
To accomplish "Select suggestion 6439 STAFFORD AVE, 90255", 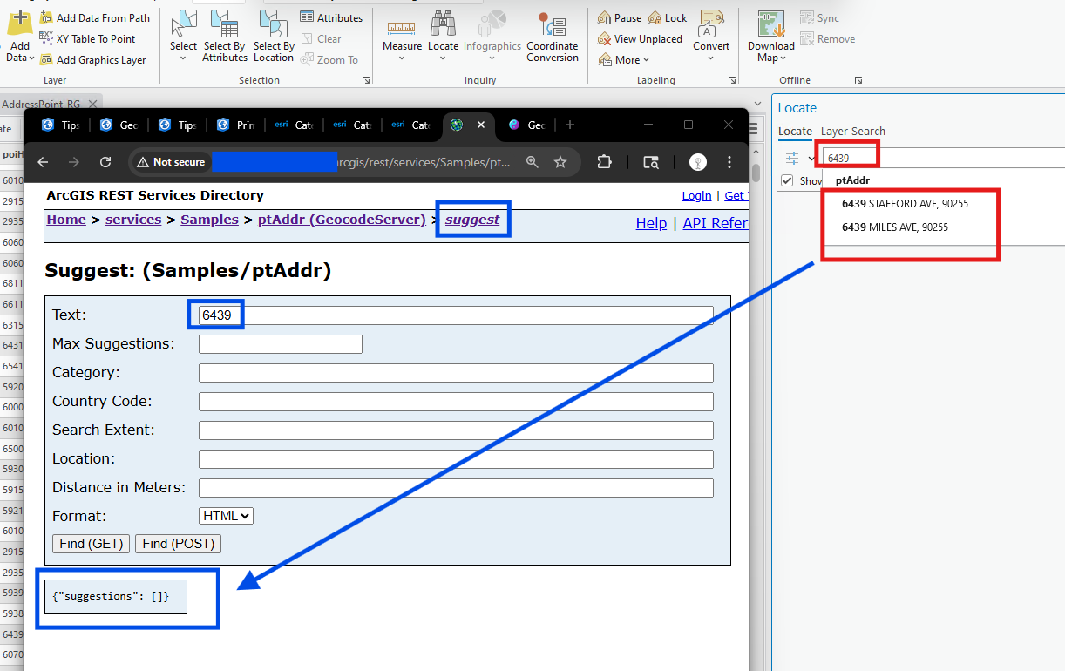I will tap(905, 204).
